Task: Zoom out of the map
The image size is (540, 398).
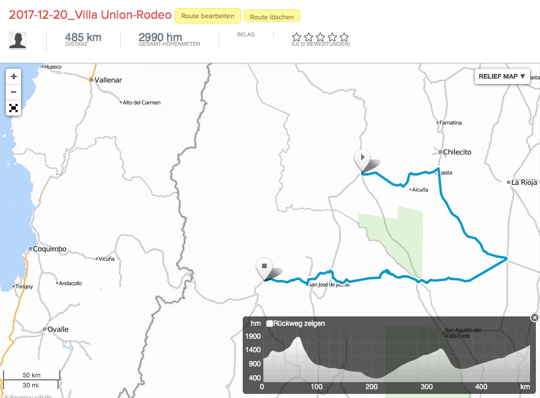Action: point(13,92)
